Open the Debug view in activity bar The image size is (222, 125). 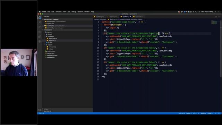(x=40, y=32)
